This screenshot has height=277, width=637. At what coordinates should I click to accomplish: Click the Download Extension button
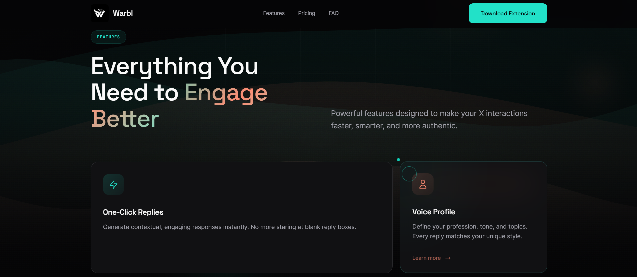(x=508, y=13)
